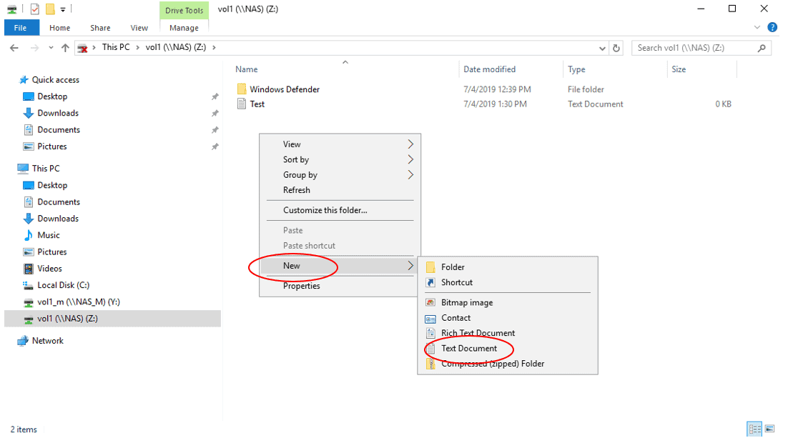This screenshot has height=438, width=788.
Task: Choose Text Document from the New submenu
Action: click(x=468, y=349)
